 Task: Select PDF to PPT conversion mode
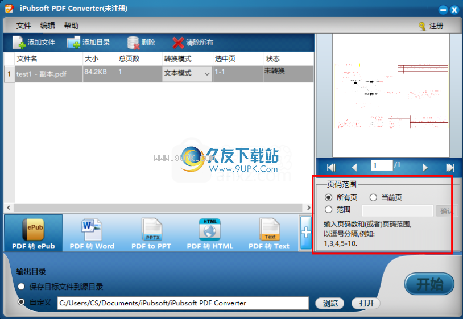151,233
